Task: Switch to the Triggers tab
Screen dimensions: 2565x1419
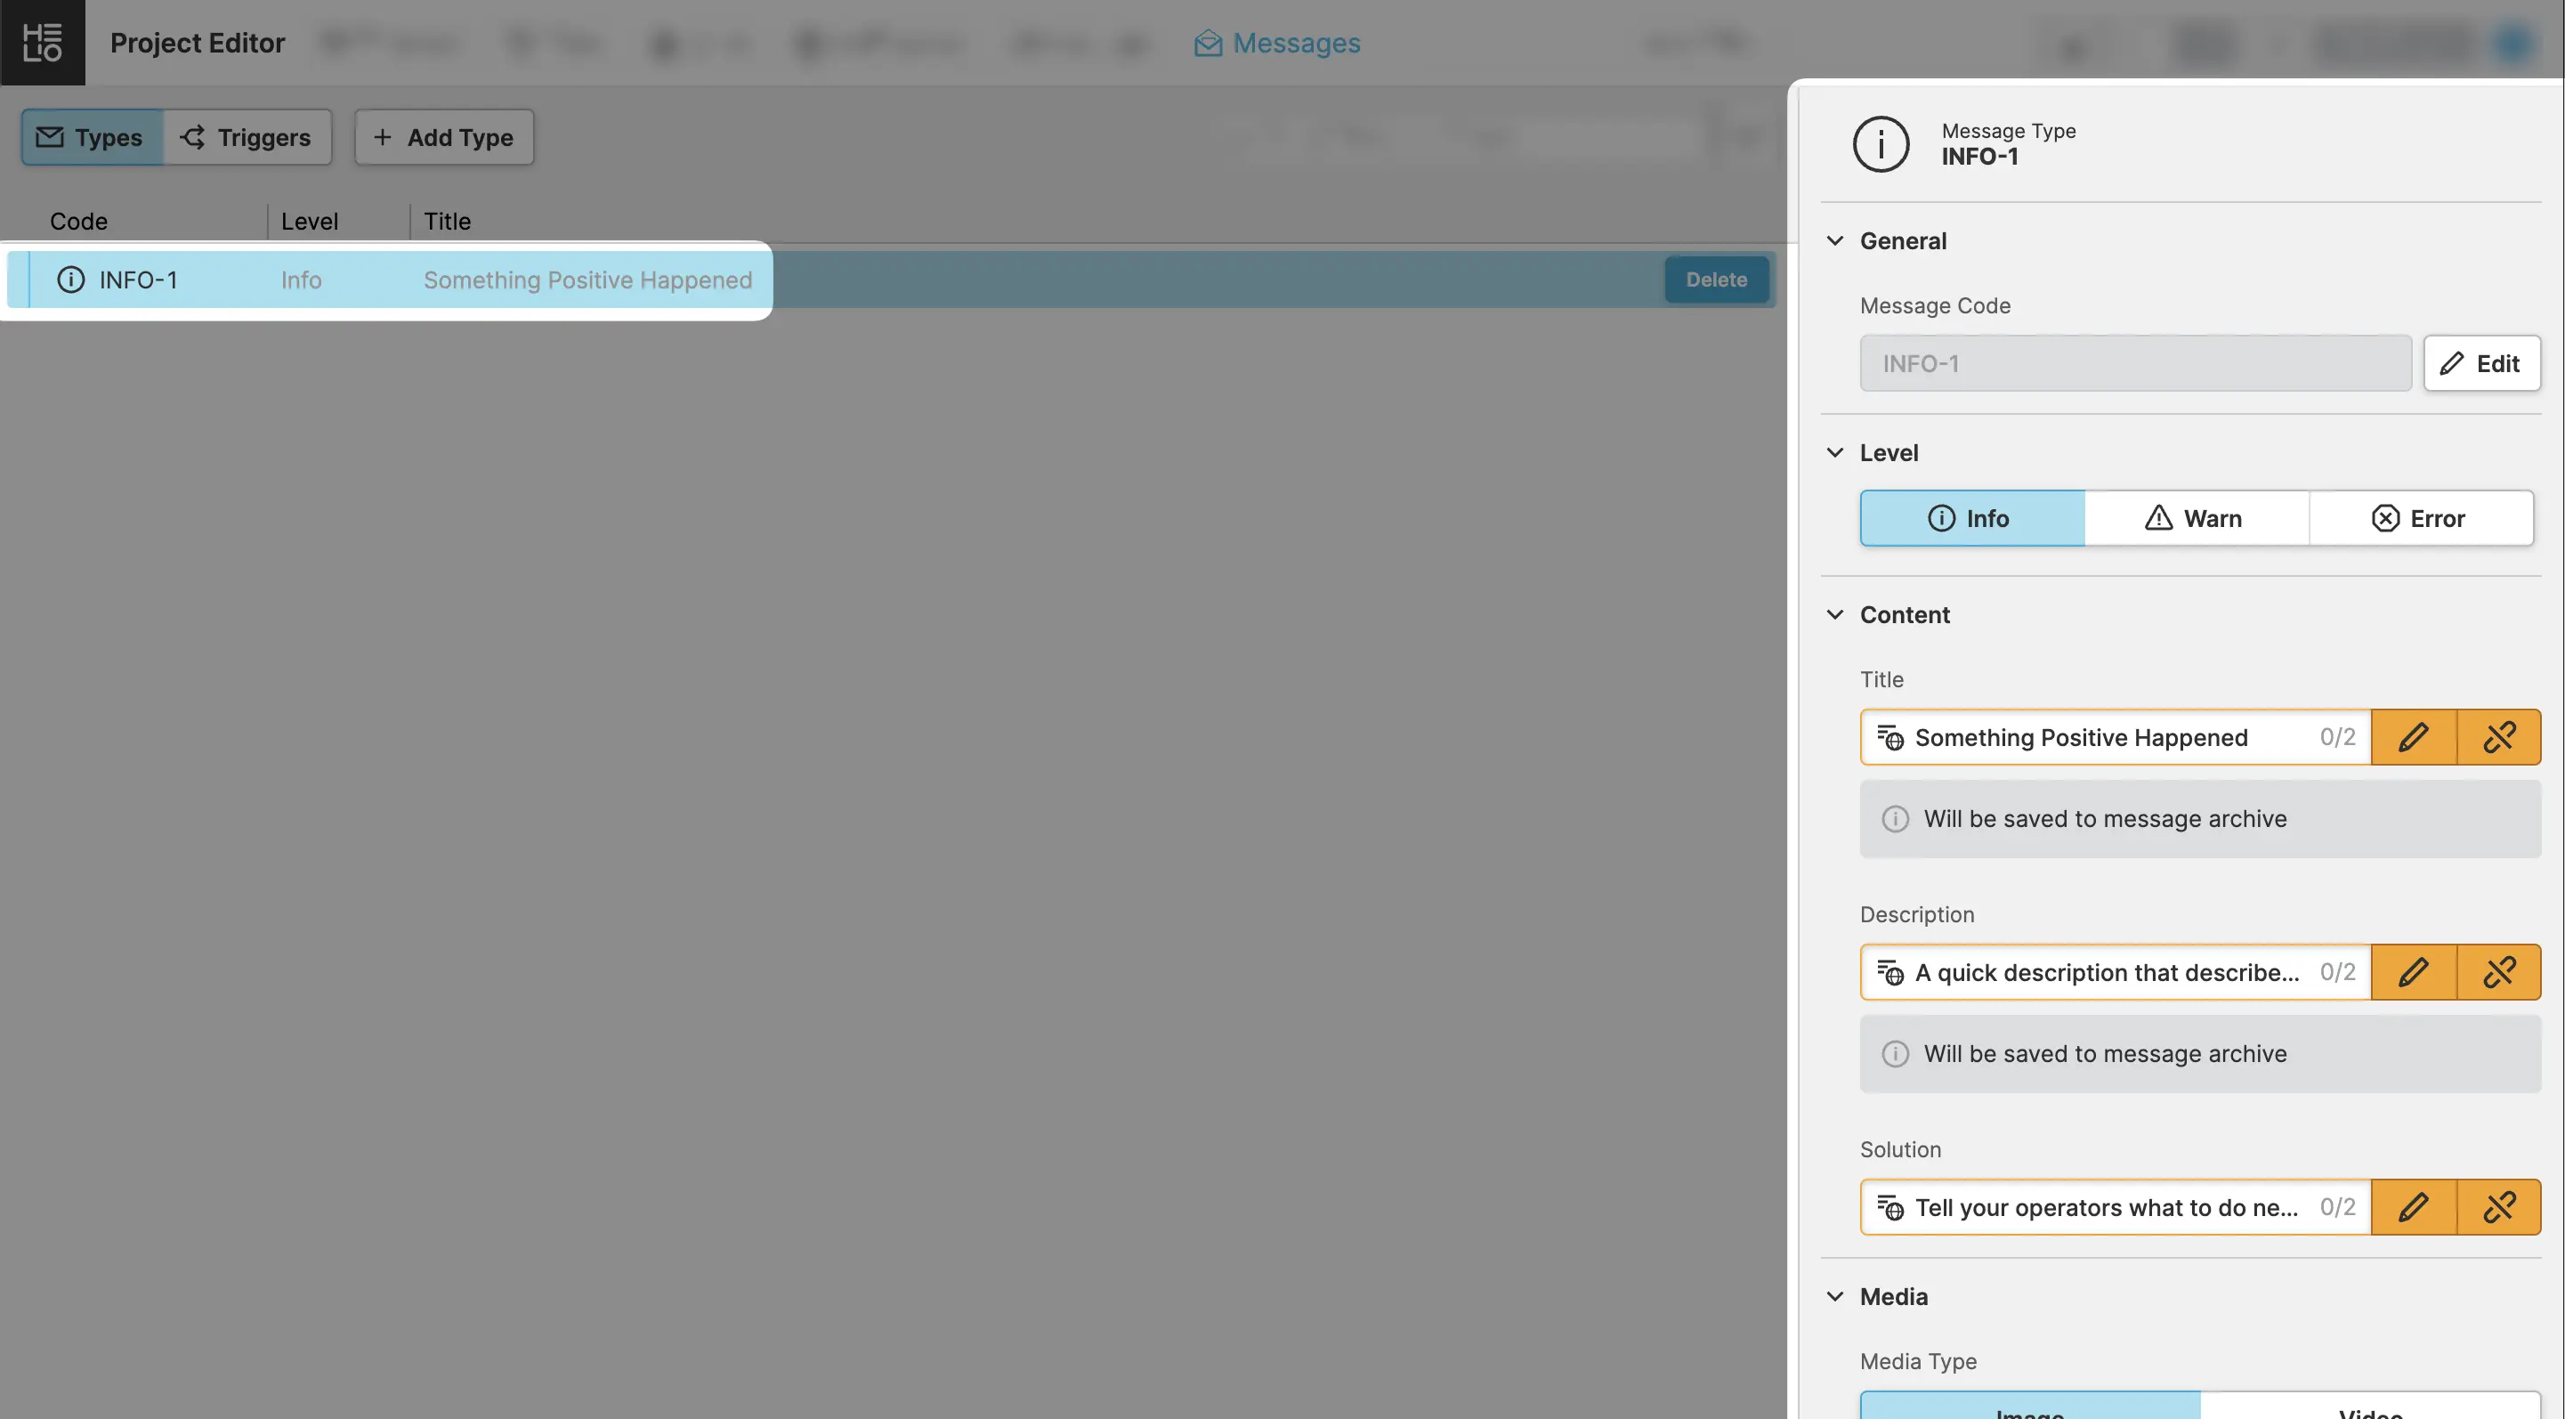Action: [246, 137]
